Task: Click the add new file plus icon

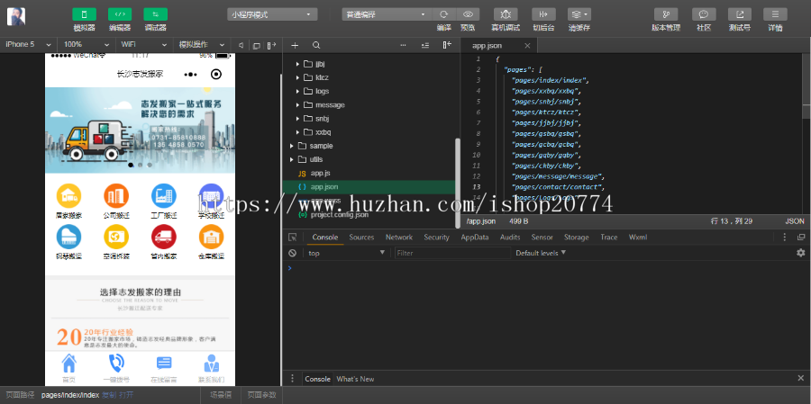Action: 295,46
